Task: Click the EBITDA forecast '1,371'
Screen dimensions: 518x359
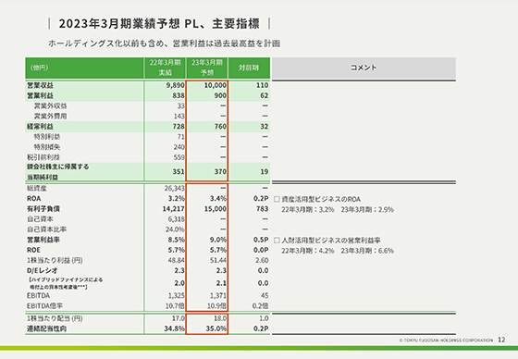Action: (x=218, y=295)
